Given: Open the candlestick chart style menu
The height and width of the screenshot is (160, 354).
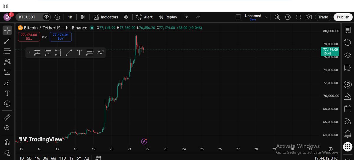Looking at the screenshot, I should pyautogui.click(x=83, y=17).
